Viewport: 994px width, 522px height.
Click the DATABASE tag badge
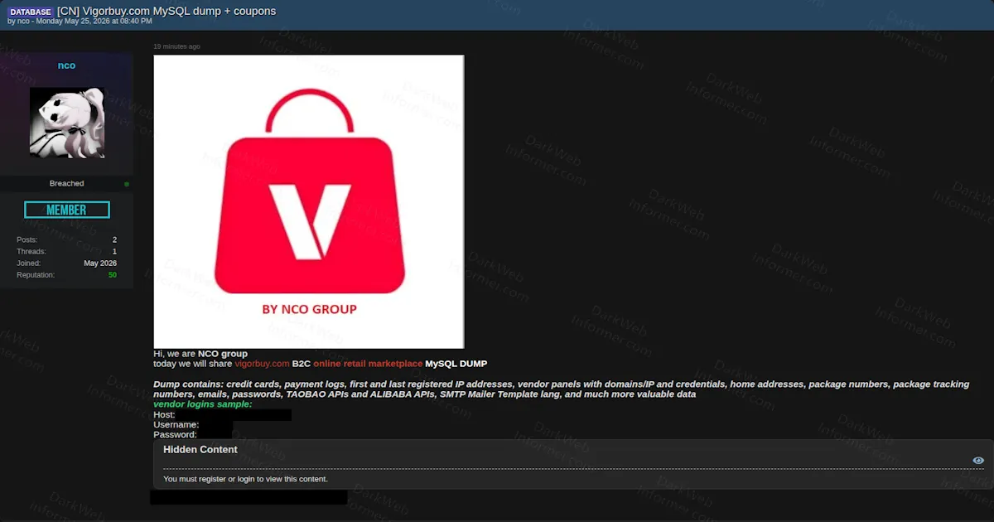point(31,12)
